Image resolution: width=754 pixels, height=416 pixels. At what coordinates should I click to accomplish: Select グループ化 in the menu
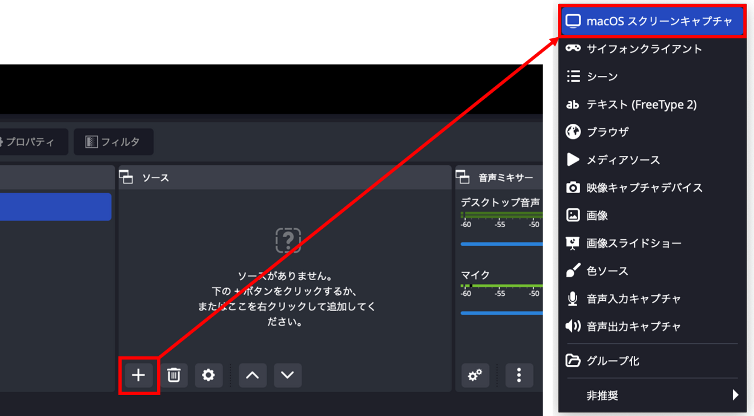click(x=652, y=361)
